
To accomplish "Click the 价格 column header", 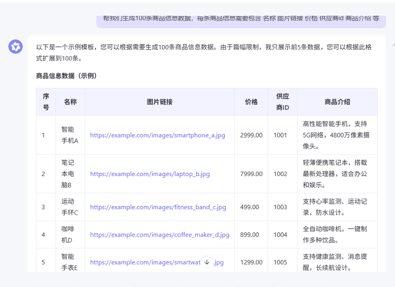I will tap(251, 102).
